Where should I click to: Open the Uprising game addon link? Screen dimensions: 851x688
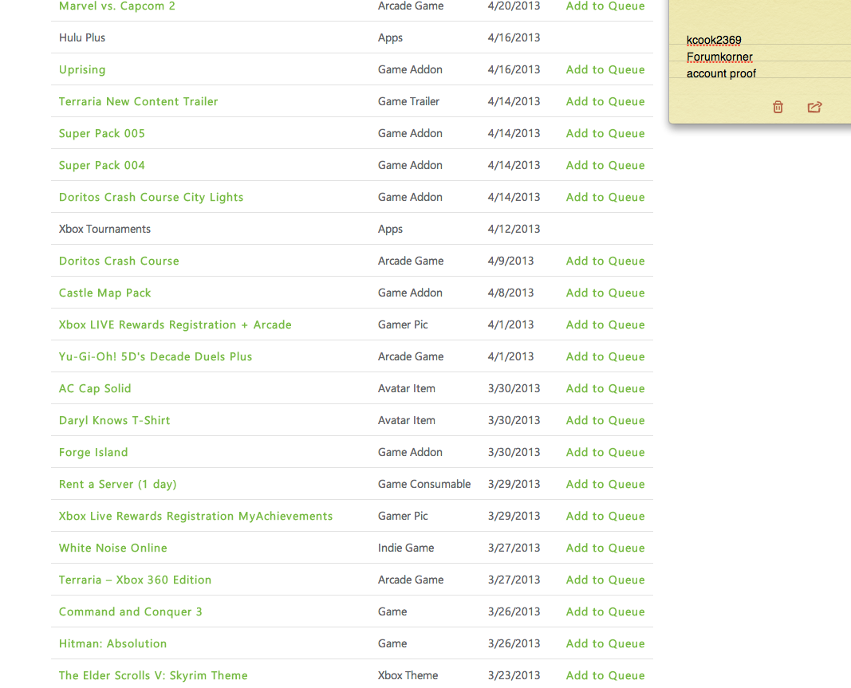pyautogui.click(x=82, y=69)
